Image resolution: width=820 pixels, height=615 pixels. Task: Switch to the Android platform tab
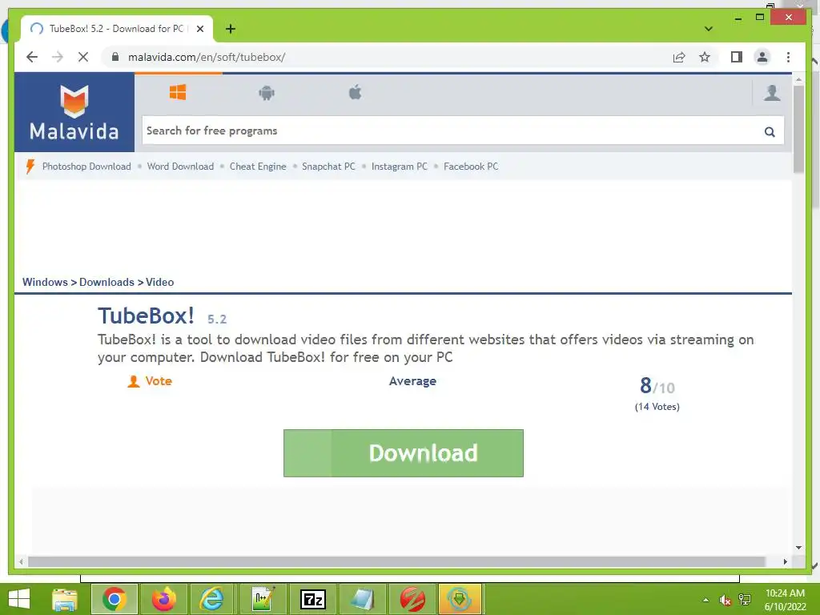[267, 93]
